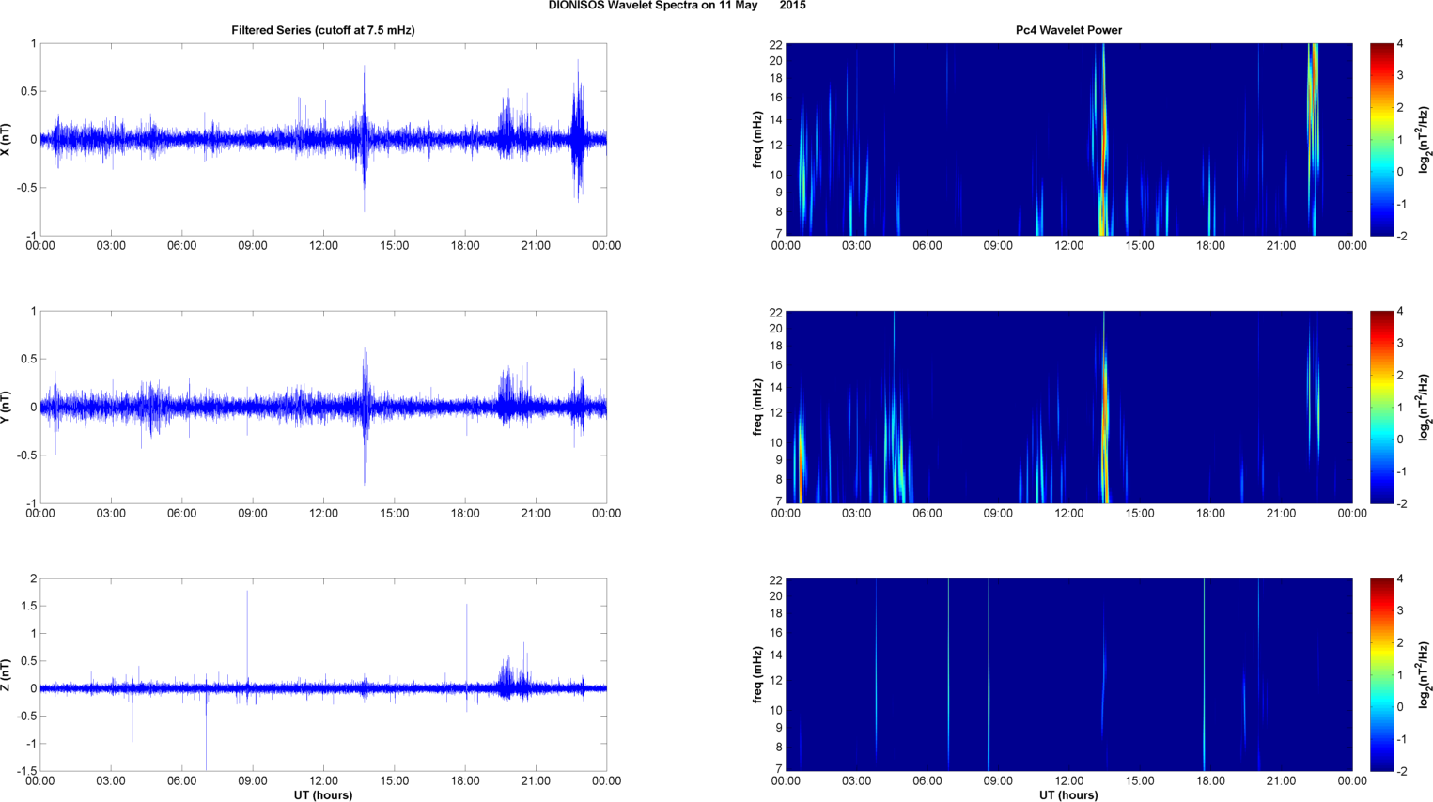Viewport: 1433px width, 802px height.
Task: Click the 'Y (nT)' axis label
Action: click(7, 407)
